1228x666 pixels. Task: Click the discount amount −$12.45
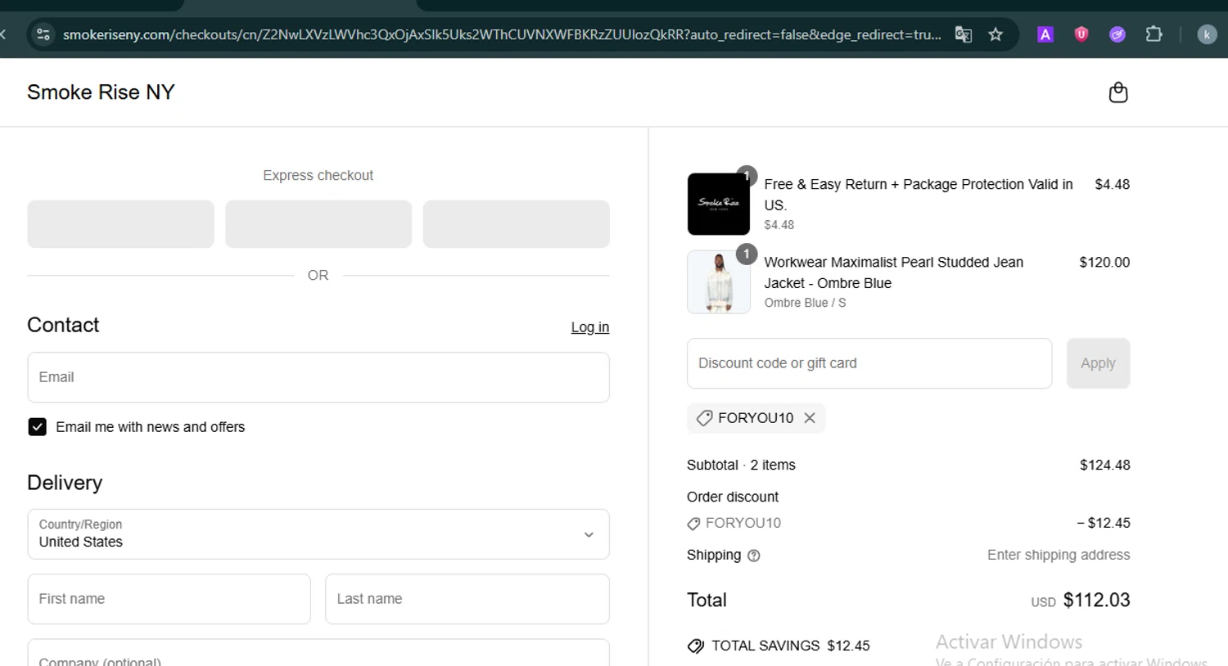pyautogui.click(x=1104, y=523)
